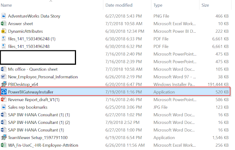Select the Answer sheet Excel icon
This screenshot has height=150, width=235.
(x=4, y=24)
